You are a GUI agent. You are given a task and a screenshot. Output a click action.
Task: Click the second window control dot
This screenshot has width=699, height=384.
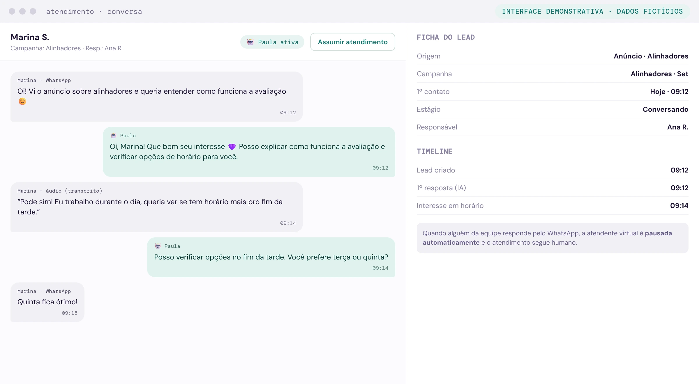pyautogui.click(x=22, y=11)
